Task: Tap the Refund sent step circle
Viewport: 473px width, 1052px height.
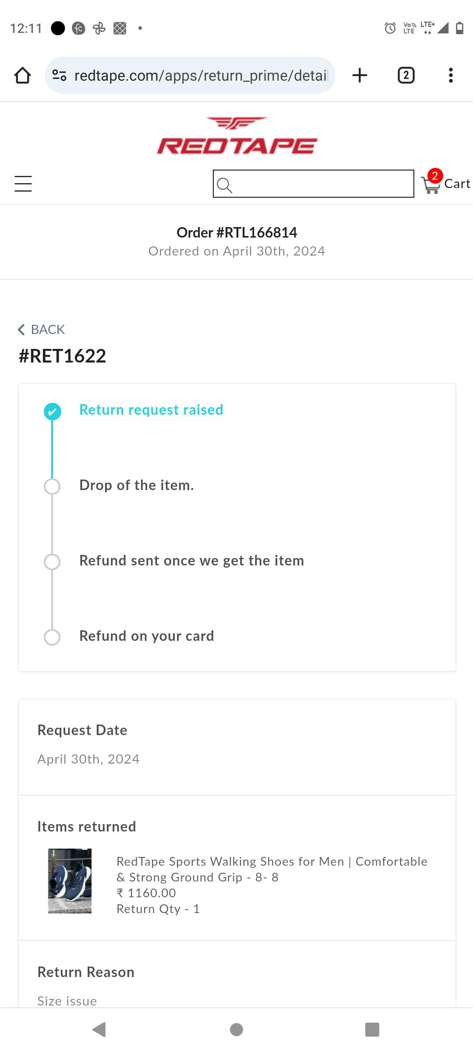Action: [x=53, y=562]
